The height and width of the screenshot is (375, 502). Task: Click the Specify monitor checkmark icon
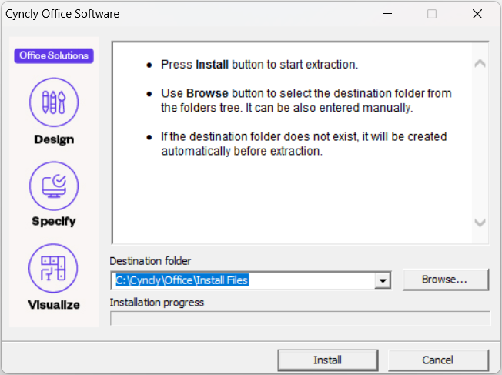(x=54, y=186)
